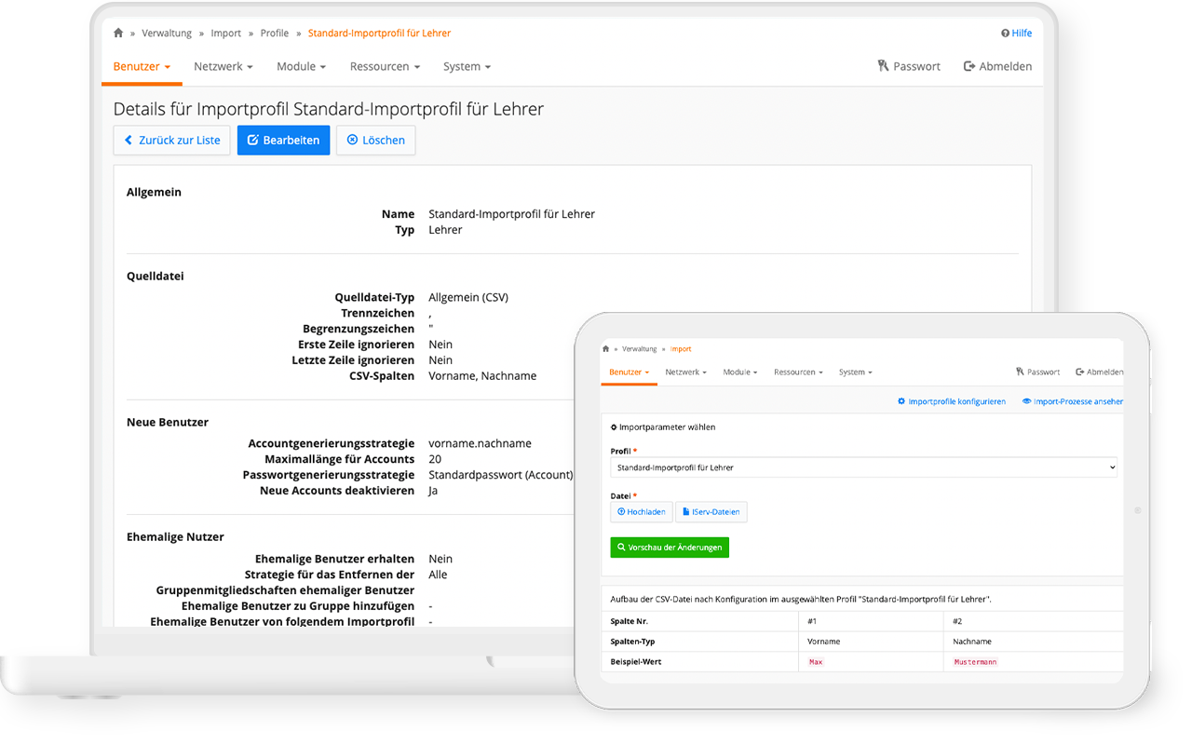Open Profile breadcrumb in laptop window

tap(275, 33)
